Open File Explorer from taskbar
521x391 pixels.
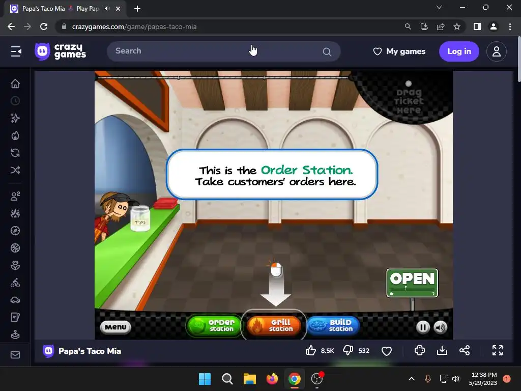click(x=249, y=379)
